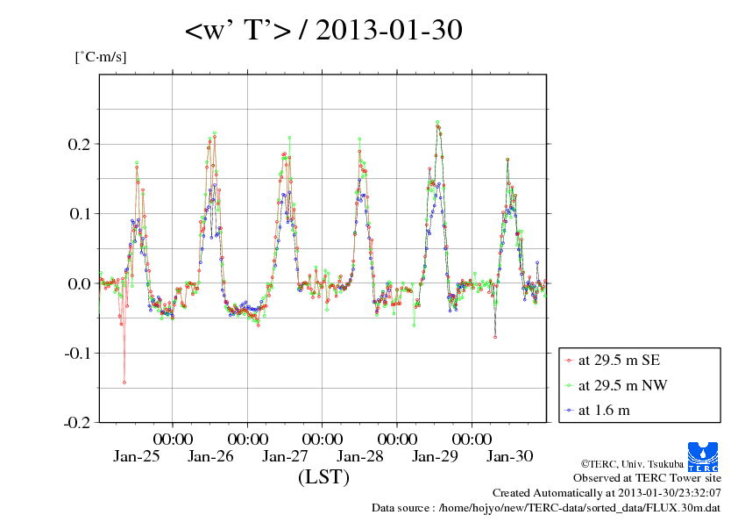This screenshot has width=738, height=522.
Task: Click the Data source file path line
Action: 546,508
